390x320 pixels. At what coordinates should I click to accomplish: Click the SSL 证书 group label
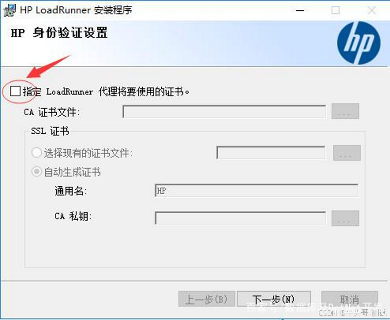50,131
